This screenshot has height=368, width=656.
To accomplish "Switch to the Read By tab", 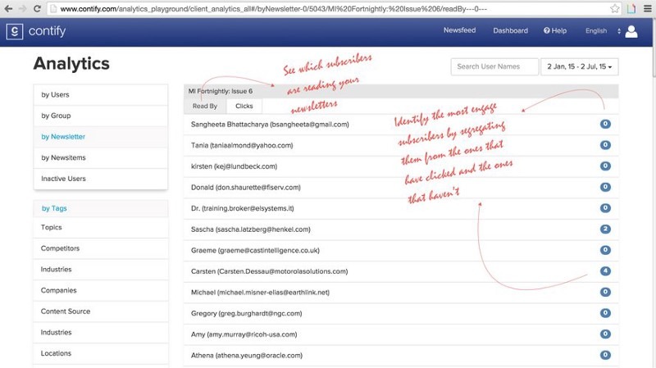I will tap(205, 107).
